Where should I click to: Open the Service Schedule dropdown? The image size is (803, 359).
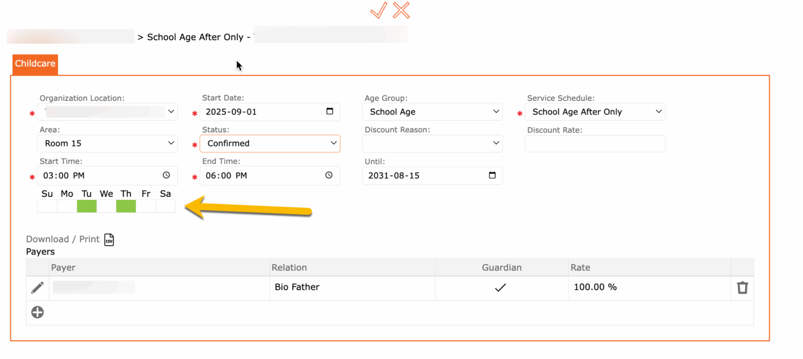point(595,112)
